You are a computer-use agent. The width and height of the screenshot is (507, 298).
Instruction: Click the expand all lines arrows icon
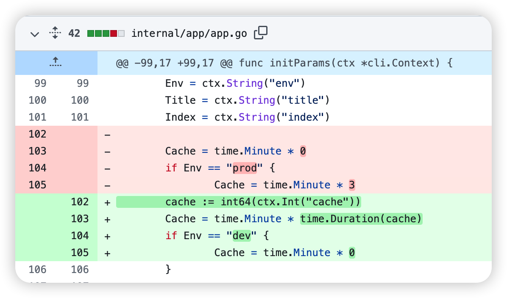tap(55, 33)
